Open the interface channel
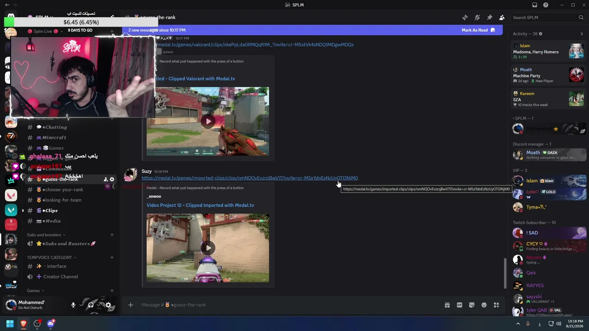589x331 pixels. click(x=70, y=266)
